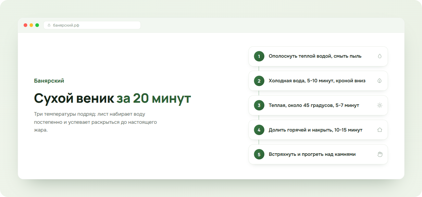Click step number badge 3
Viewport: 422px width, 197px height.
point(259,105)
